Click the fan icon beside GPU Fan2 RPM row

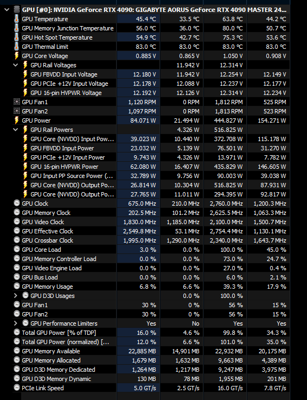[x=17, y=111]
